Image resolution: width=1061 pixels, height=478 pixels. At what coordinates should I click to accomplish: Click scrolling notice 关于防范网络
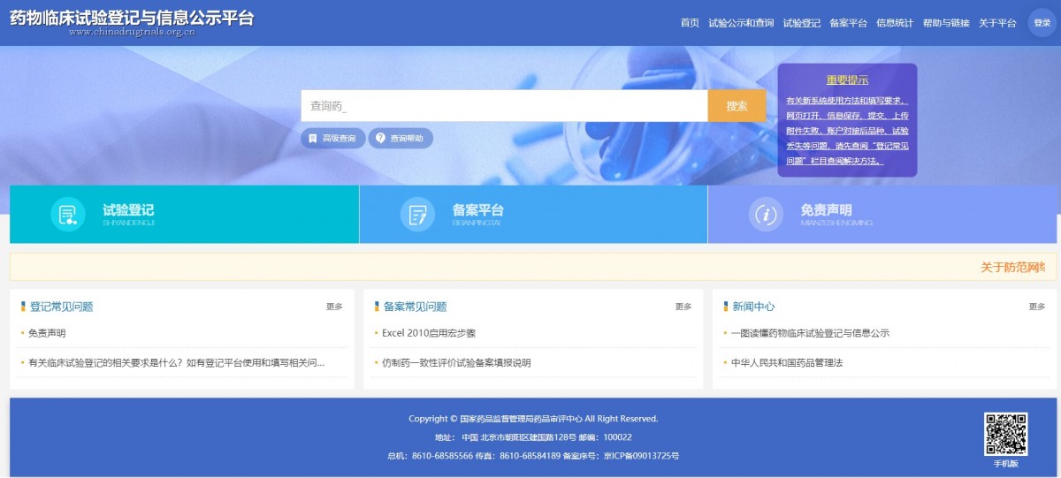click(1013, 267)
